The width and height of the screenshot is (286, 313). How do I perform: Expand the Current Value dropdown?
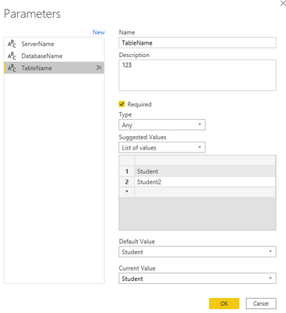(197, 279)
